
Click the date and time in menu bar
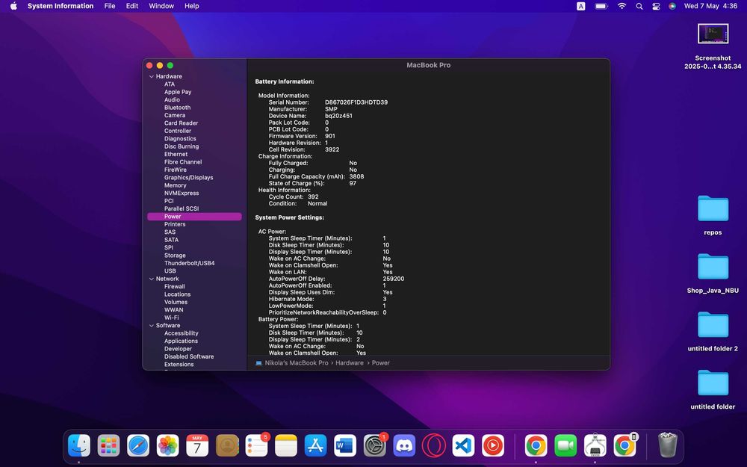(710, 6)
